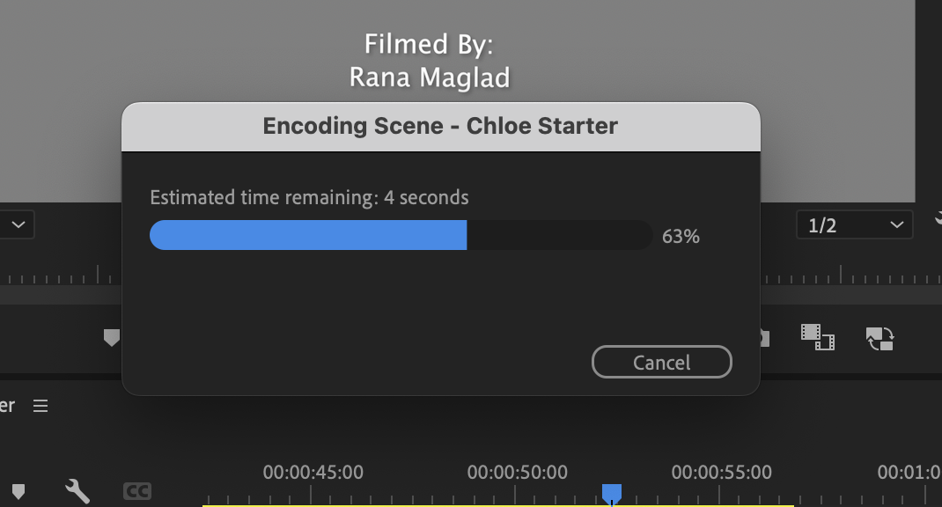Toggle the CC captions track button
This screenshot has height=507, width=942.
[137, 491]
